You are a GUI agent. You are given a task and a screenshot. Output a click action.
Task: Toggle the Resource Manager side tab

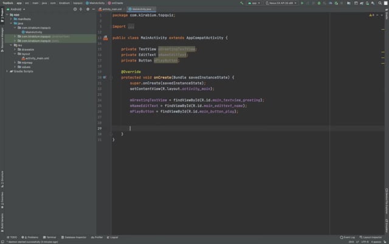coord(2,40)
